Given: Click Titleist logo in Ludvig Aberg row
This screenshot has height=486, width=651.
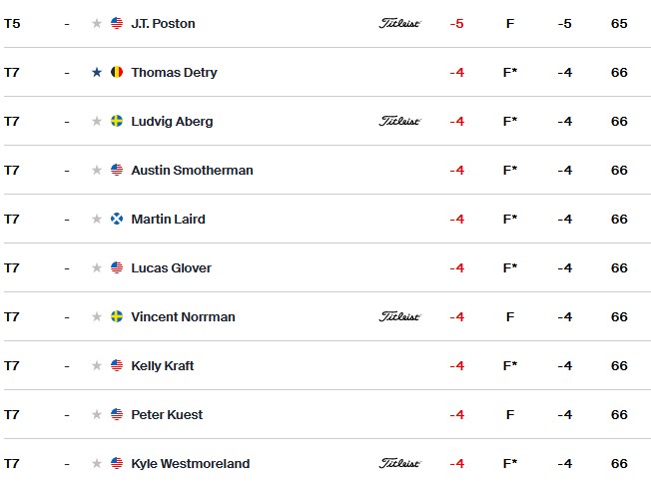Looking at the screenshot, I should coord(399,121).
